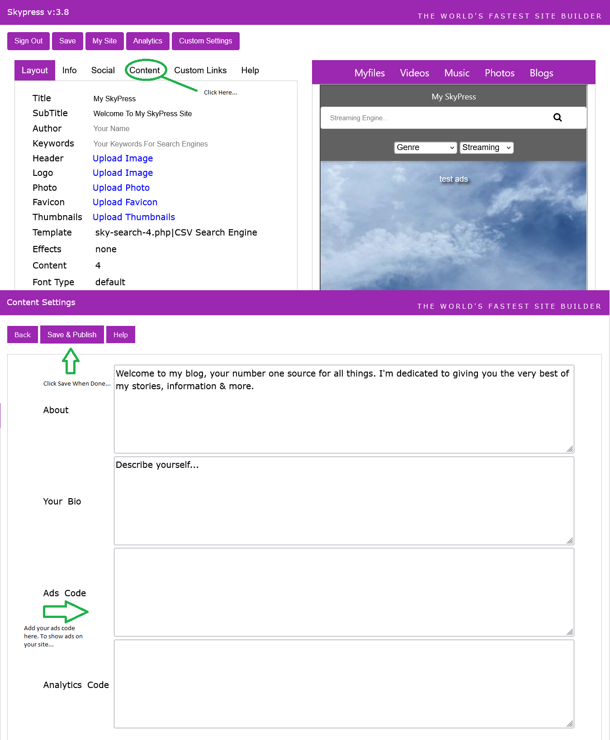The image size is (610, 740).
Task: Click the Analytics Code textarea resize handle
Action: click(570, 724)
